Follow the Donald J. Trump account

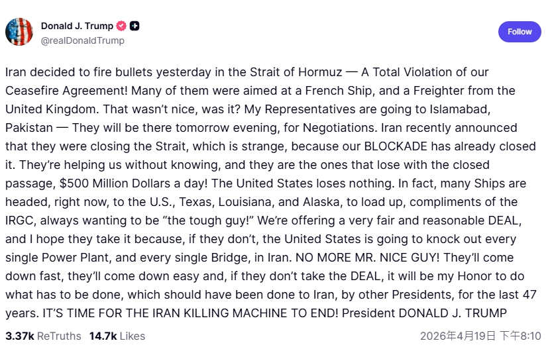520,32
